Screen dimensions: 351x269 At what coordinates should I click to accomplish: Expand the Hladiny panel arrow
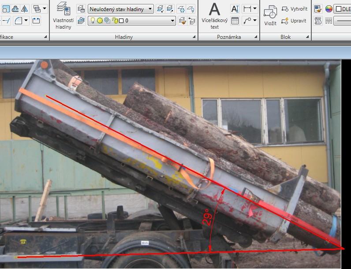tap(194, 37)
